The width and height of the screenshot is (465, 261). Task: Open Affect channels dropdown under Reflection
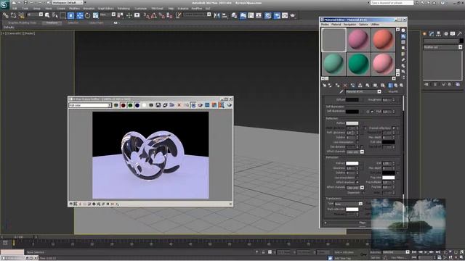click(x=355, y=152)
